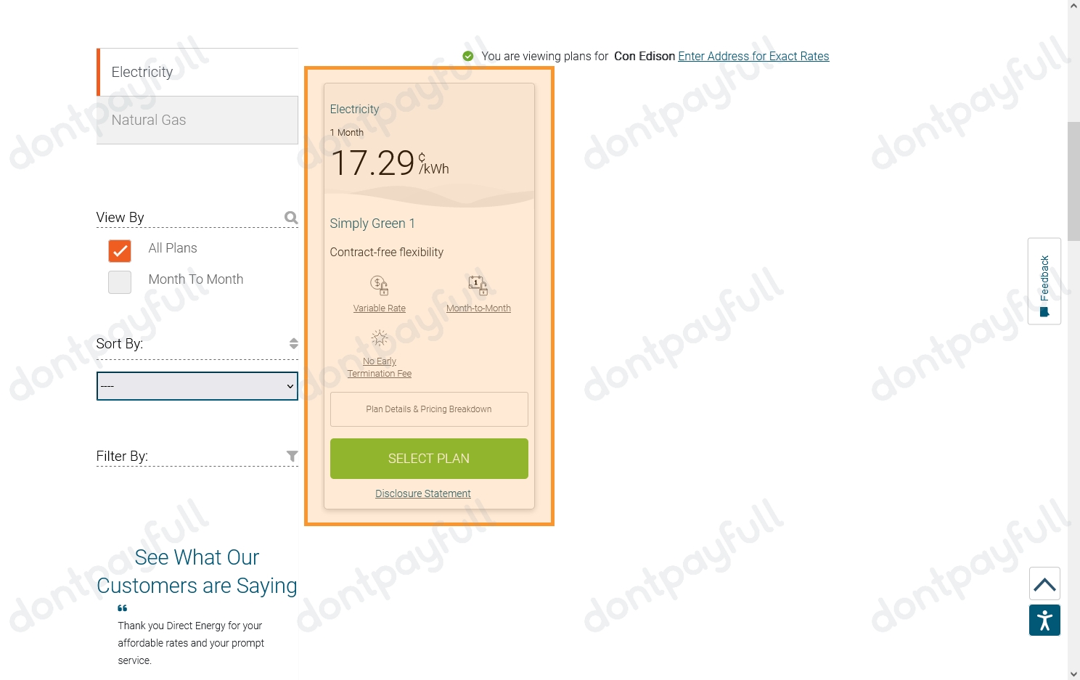The width and height of the screenshot is (1080, 680).
Task: Open the Feedback side tab
Action: (1044, 281)
